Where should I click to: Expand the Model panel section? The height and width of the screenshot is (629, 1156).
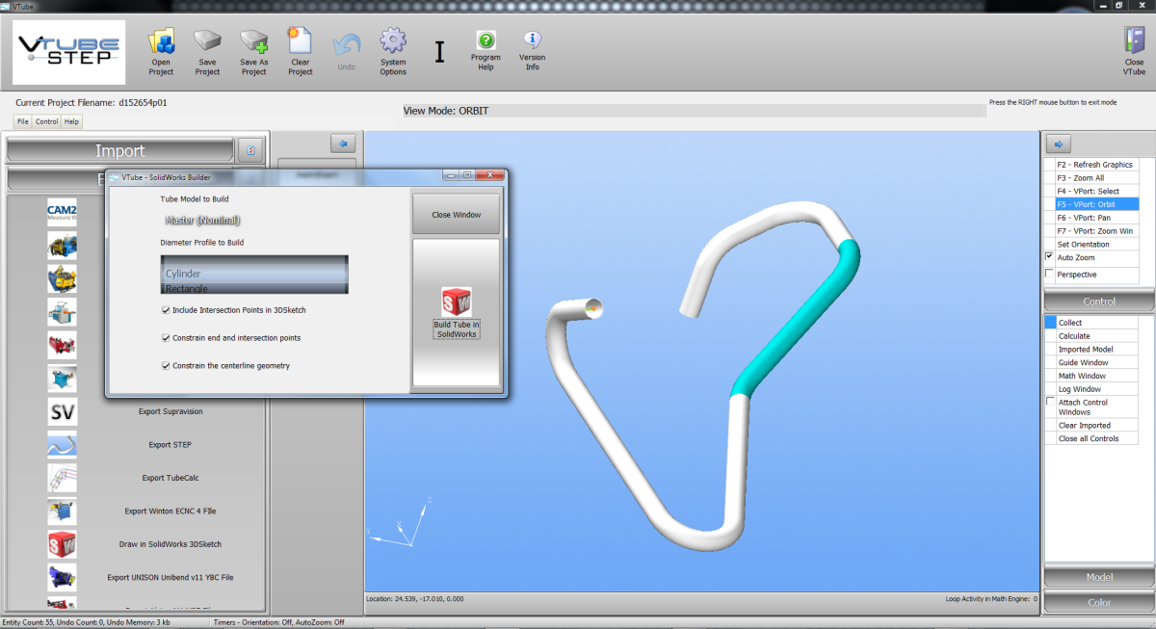pos(1098,577)
